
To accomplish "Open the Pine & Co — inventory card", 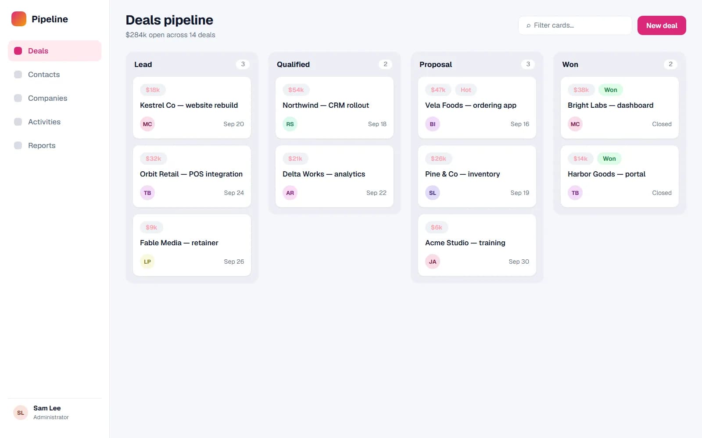I will (x=477, y=177).
